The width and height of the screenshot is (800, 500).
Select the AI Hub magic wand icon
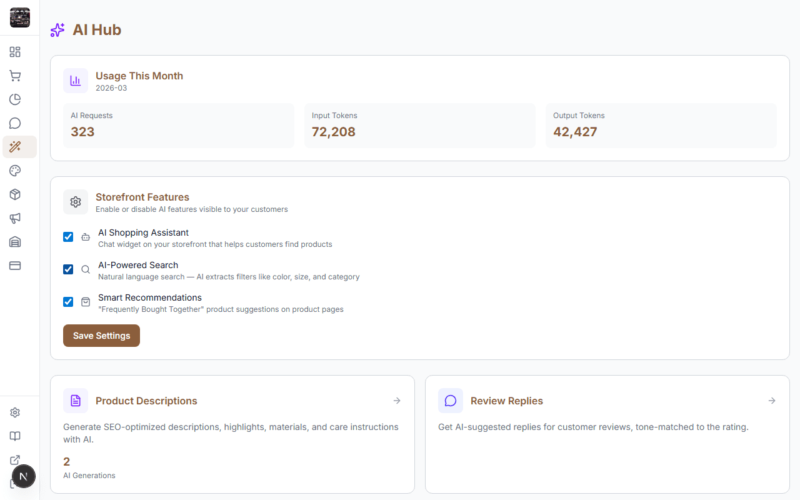pos(15,147)
